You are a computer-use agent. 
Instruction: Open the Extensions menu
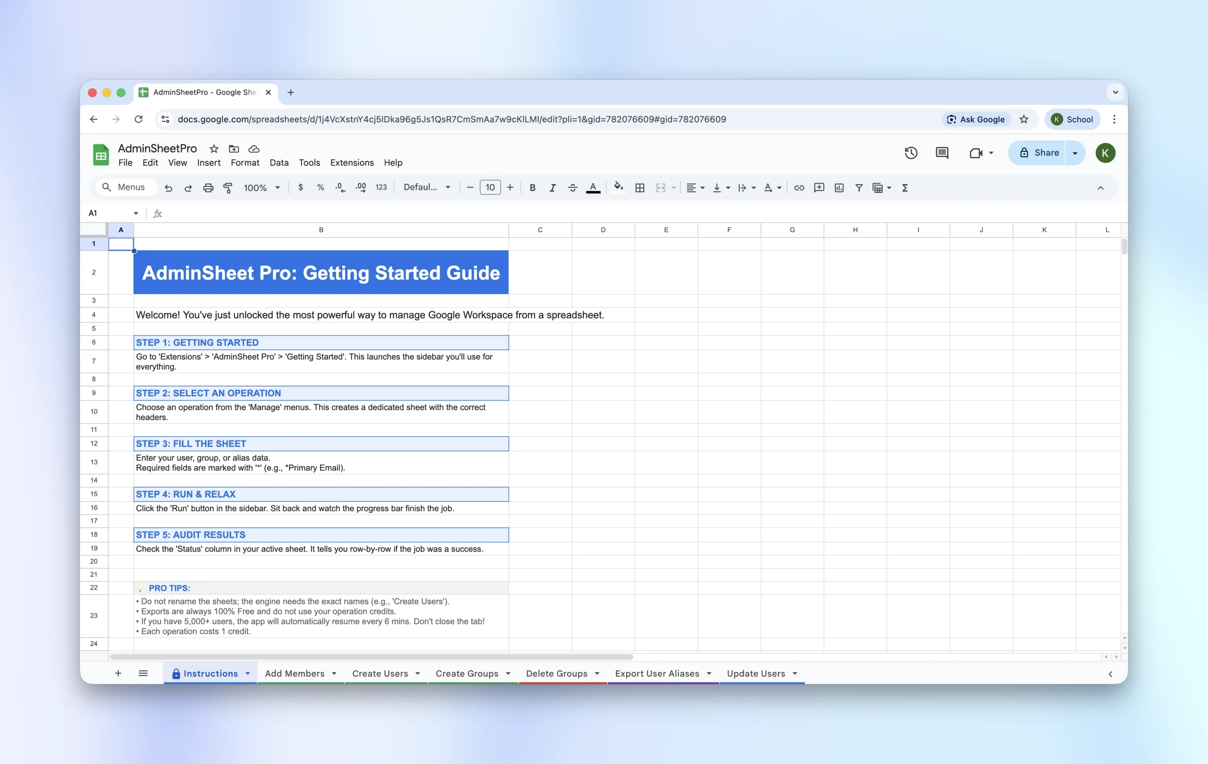[x=352, y=162]
